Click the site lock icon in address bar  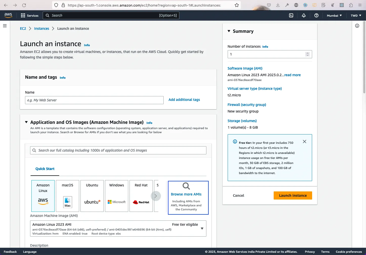tap(63, 5)
